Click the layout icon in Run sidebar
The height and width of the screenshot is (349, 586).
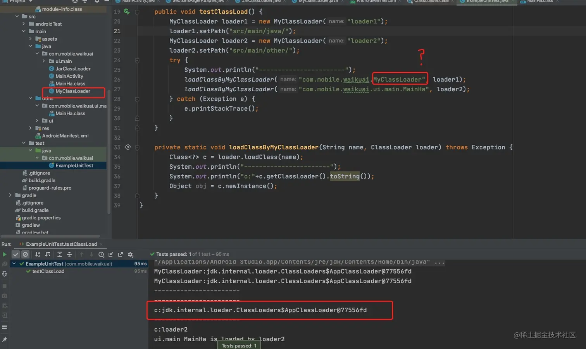tap(5, 327)
